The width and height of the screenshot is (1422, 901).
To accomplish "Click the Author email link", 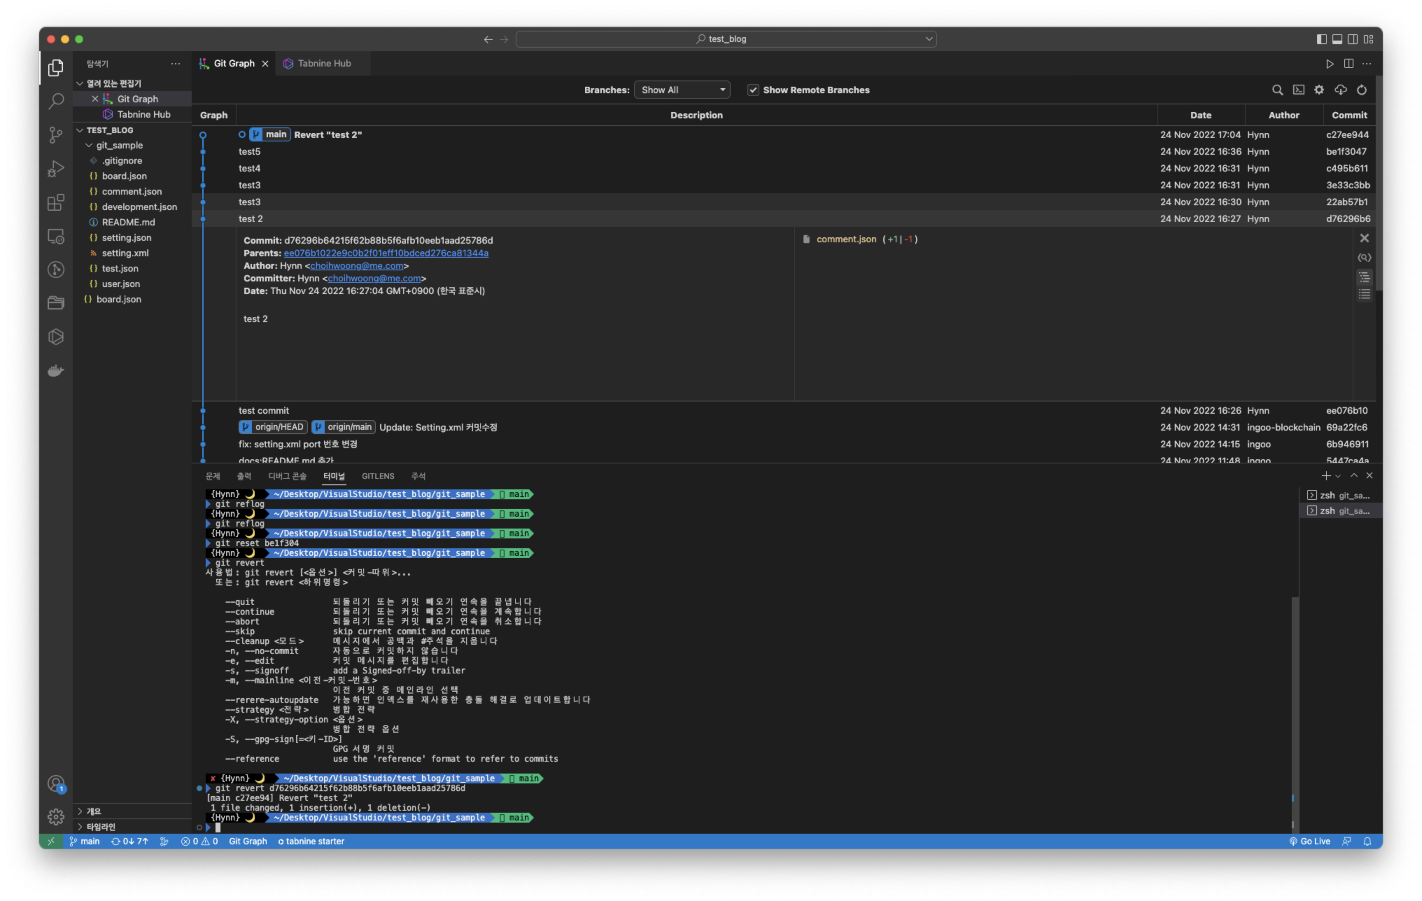I will point(357,266).
